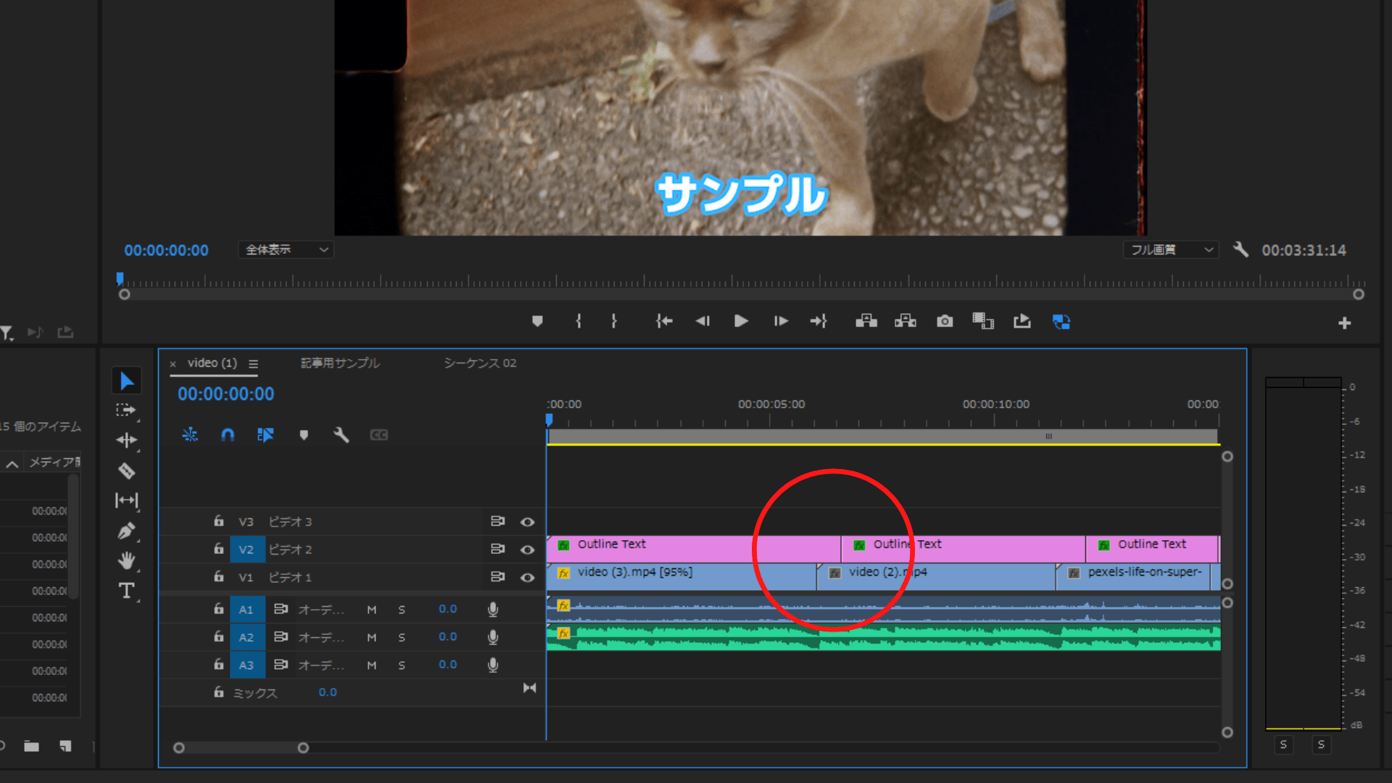Toggle snap in timeline
Viewport: 1392px width, 783px height.
click(228, 435)
